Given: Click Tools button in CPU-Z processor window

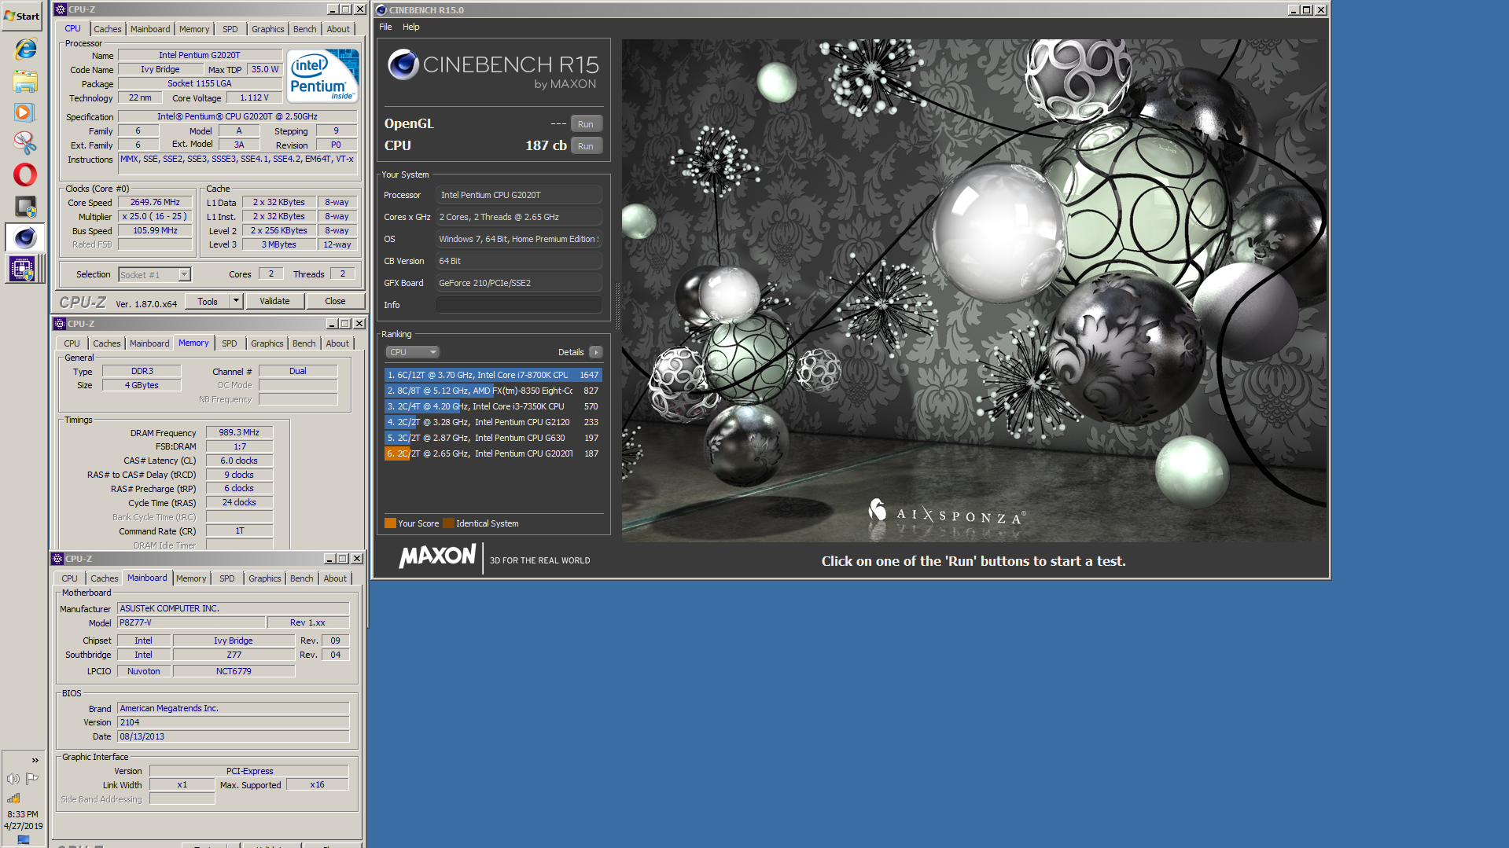Looking at the screenshot, I should click(208, 301).
